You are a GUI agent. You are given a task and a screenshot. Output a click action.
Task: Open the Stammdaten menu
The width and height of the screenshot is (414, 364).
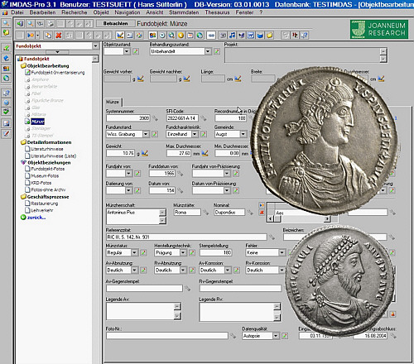[184, 12]
